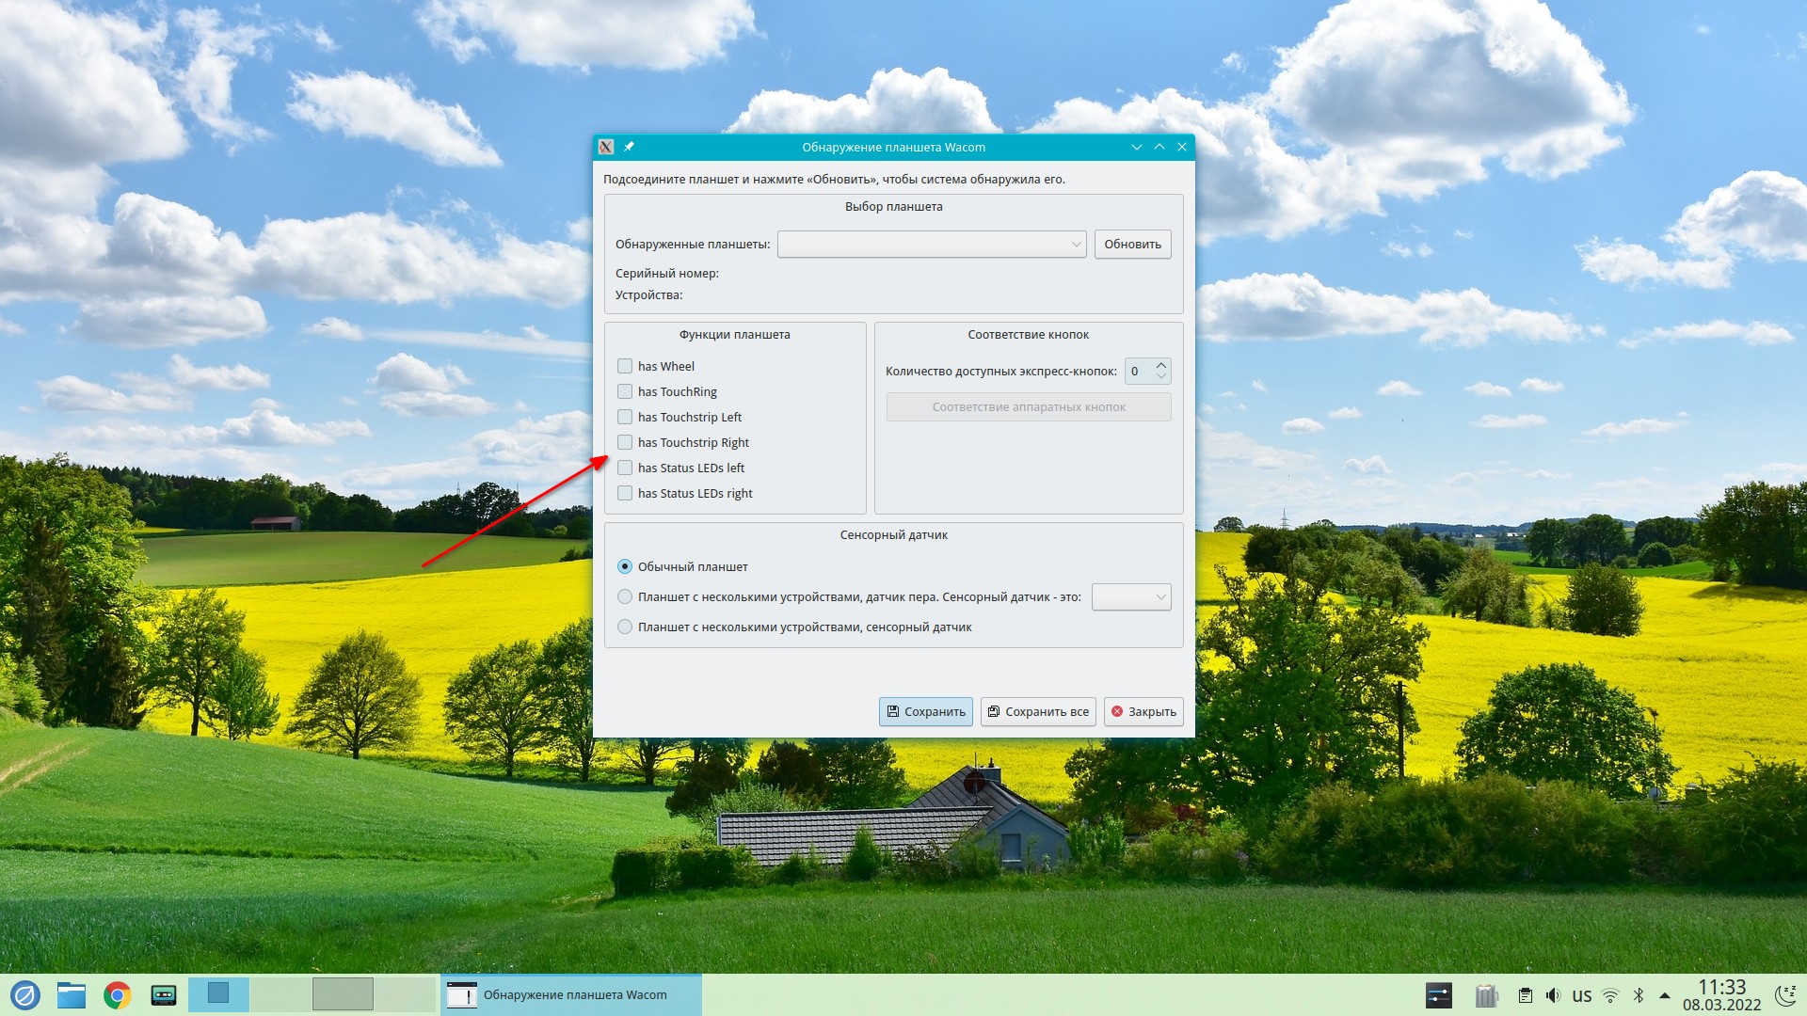This screenshot has width=1807, height=1016.
Task: Expand the touch sensor device combo box
Action: point(1130,597)
